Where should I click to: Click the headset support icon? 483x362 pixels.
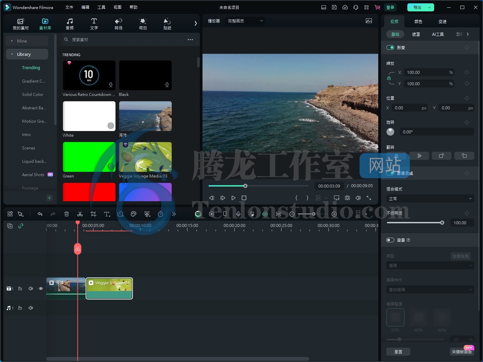pyautogui.click(x=356, y=7)
